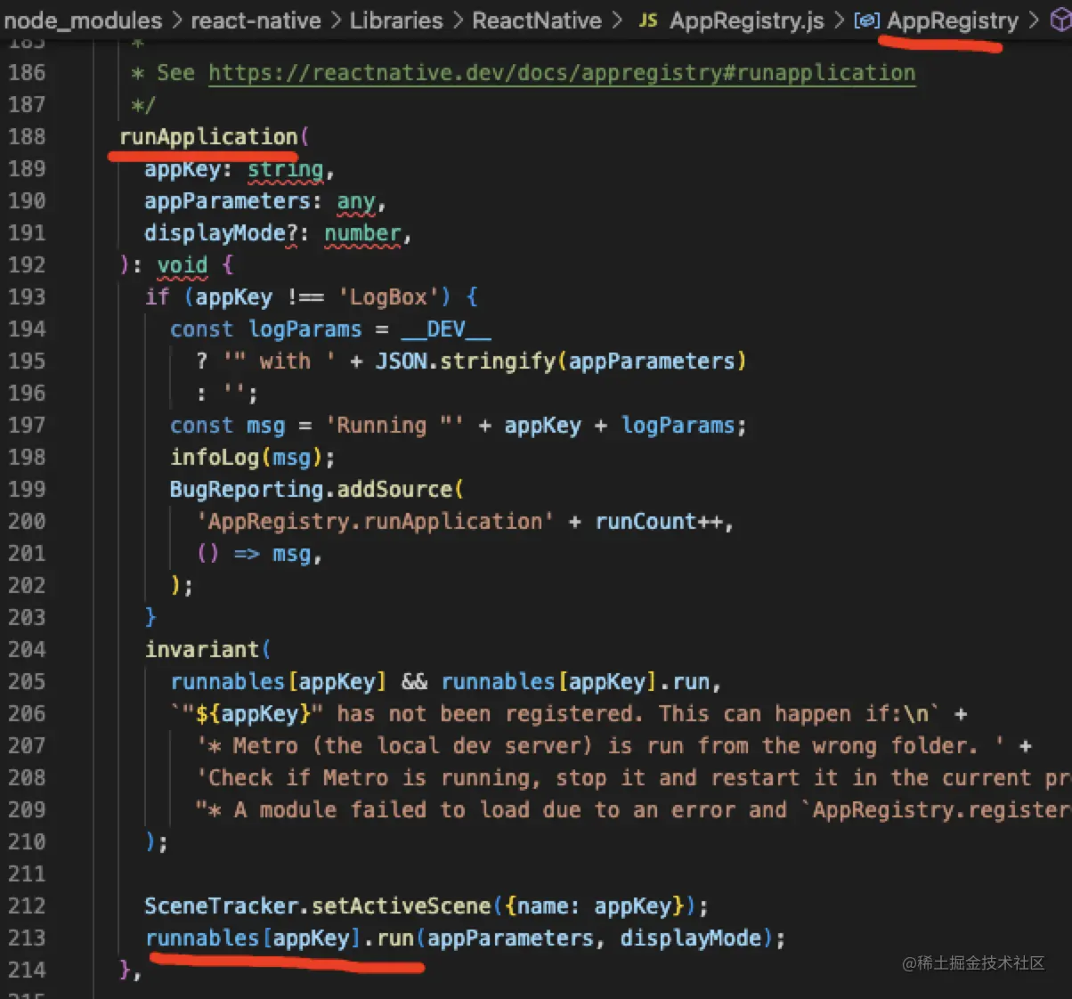1072x999 pixels.
Task: Click runnables[appKey].run on line 205
Action: pos(575,681)
